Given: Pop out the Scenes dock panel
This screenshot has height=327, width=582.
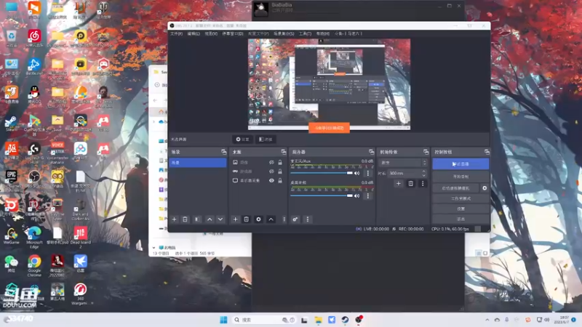Looking at the screenshot, I should click(x=223, y=152).
